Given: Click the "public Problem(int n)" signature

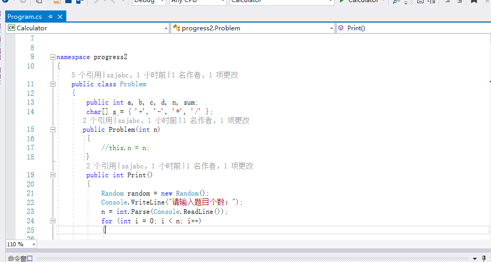Looking at the screenshot, I should click(x=121, y=130).
